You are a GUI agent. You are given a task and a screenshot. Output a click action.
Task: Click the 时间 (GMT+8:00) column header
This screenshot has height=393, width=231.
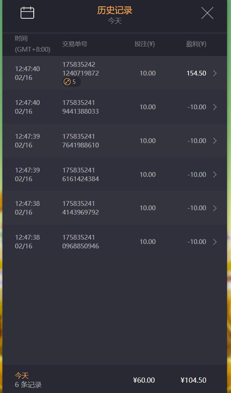pos(33,44)
